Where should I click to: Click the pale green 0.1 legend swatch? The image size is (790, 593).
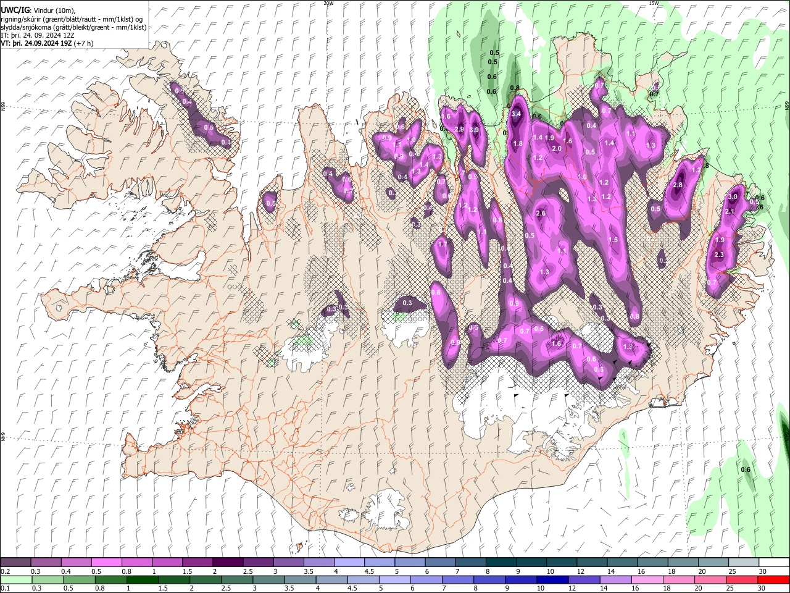click(15, 579)
